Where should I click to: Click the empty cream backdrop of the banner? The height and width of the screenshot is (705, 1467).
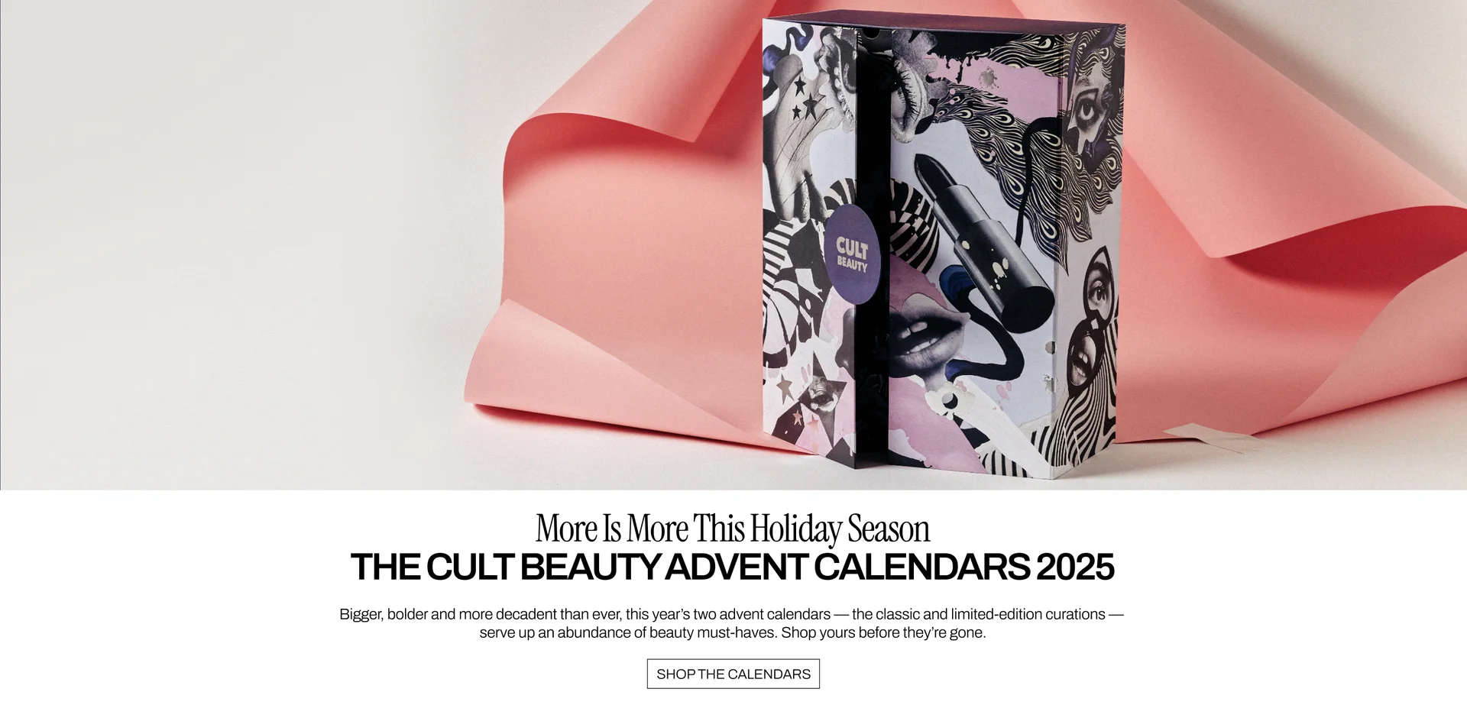point(229,229)
